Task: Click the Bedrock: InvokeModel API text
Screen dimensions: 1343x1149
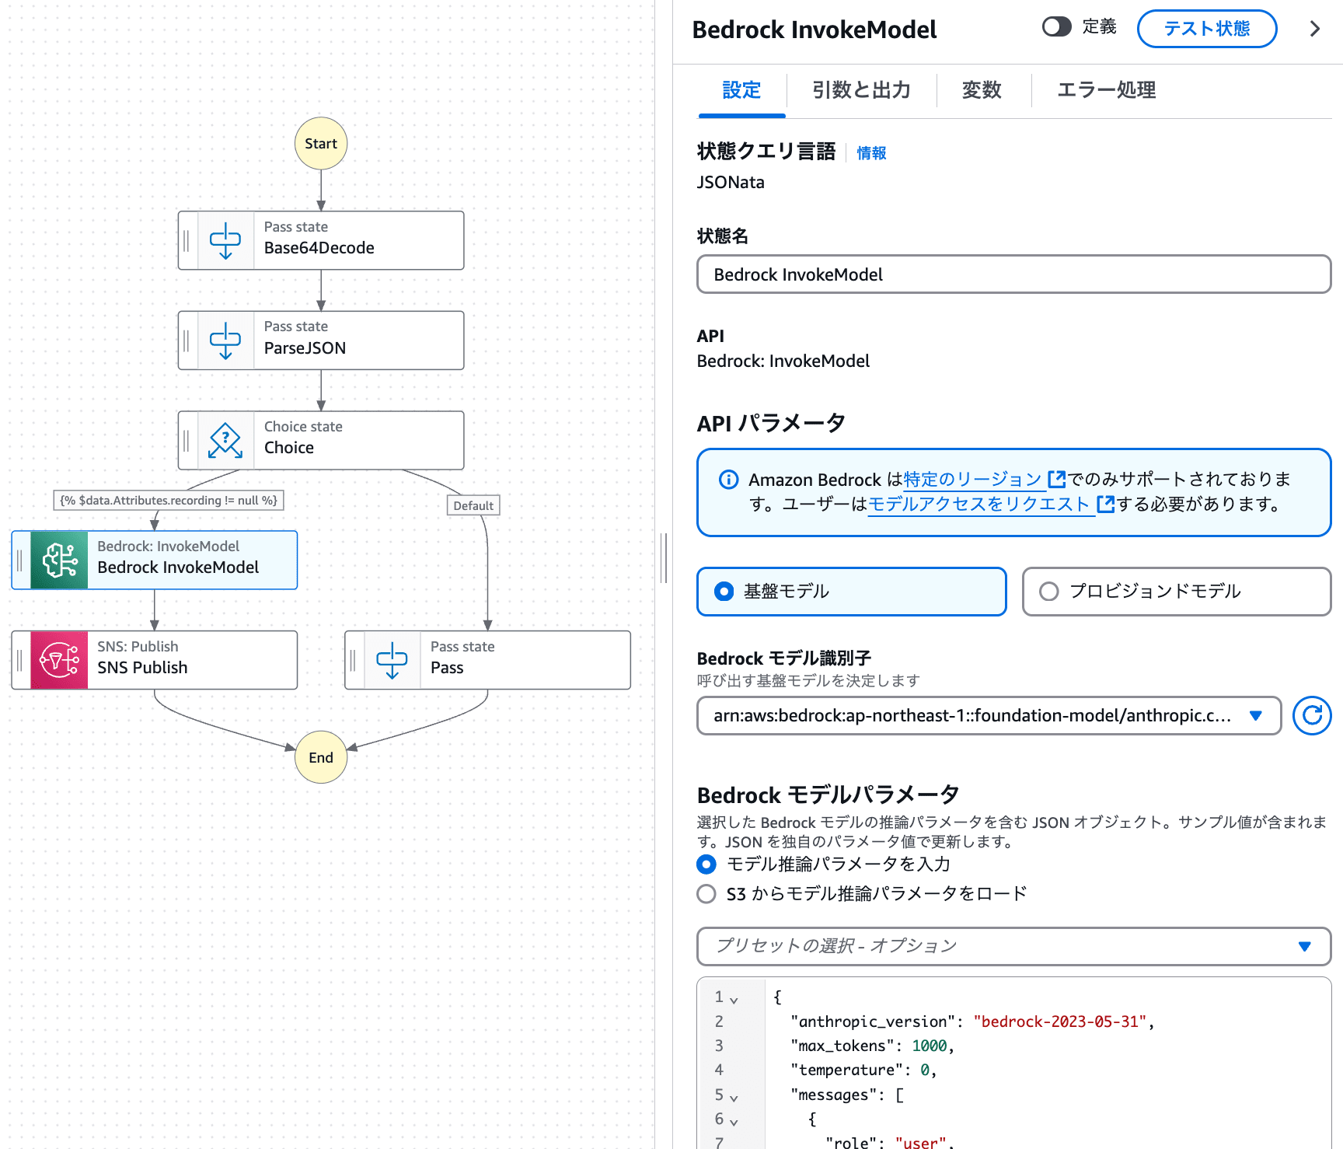Action: [x=783, y=361]
